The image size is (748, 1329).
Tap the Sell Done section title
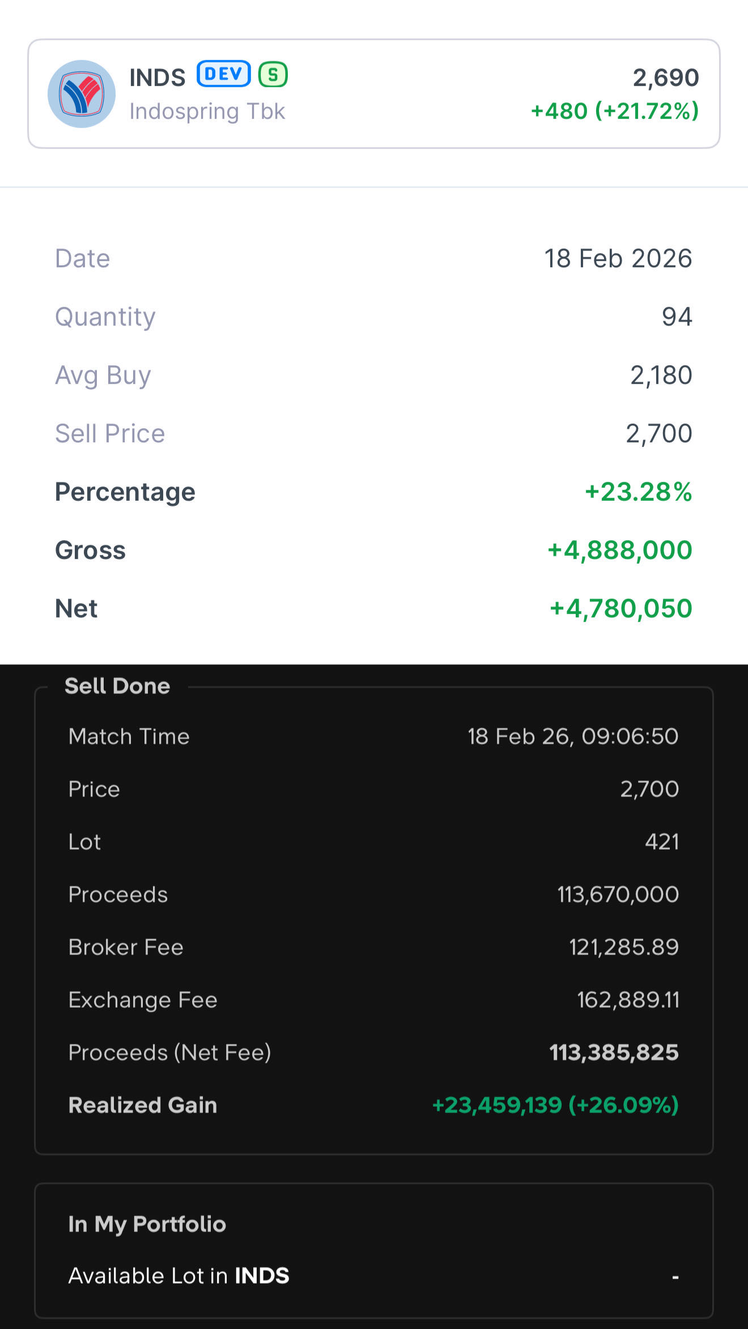tap(117, 686)
